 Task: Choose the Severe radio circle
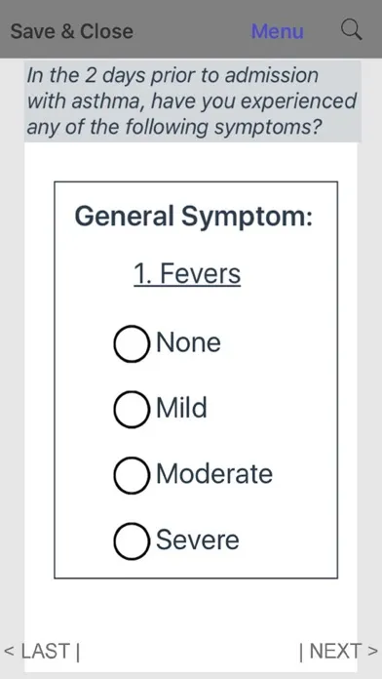132,540
